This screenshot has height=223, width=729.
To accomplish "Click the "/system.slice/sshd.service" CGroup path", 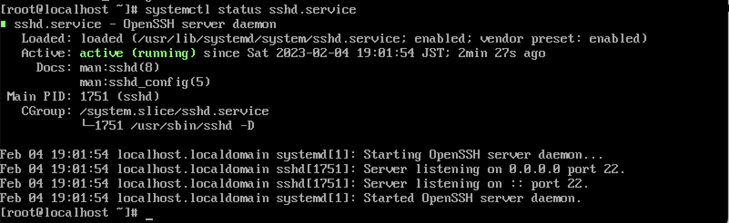I will click(174, 111).
